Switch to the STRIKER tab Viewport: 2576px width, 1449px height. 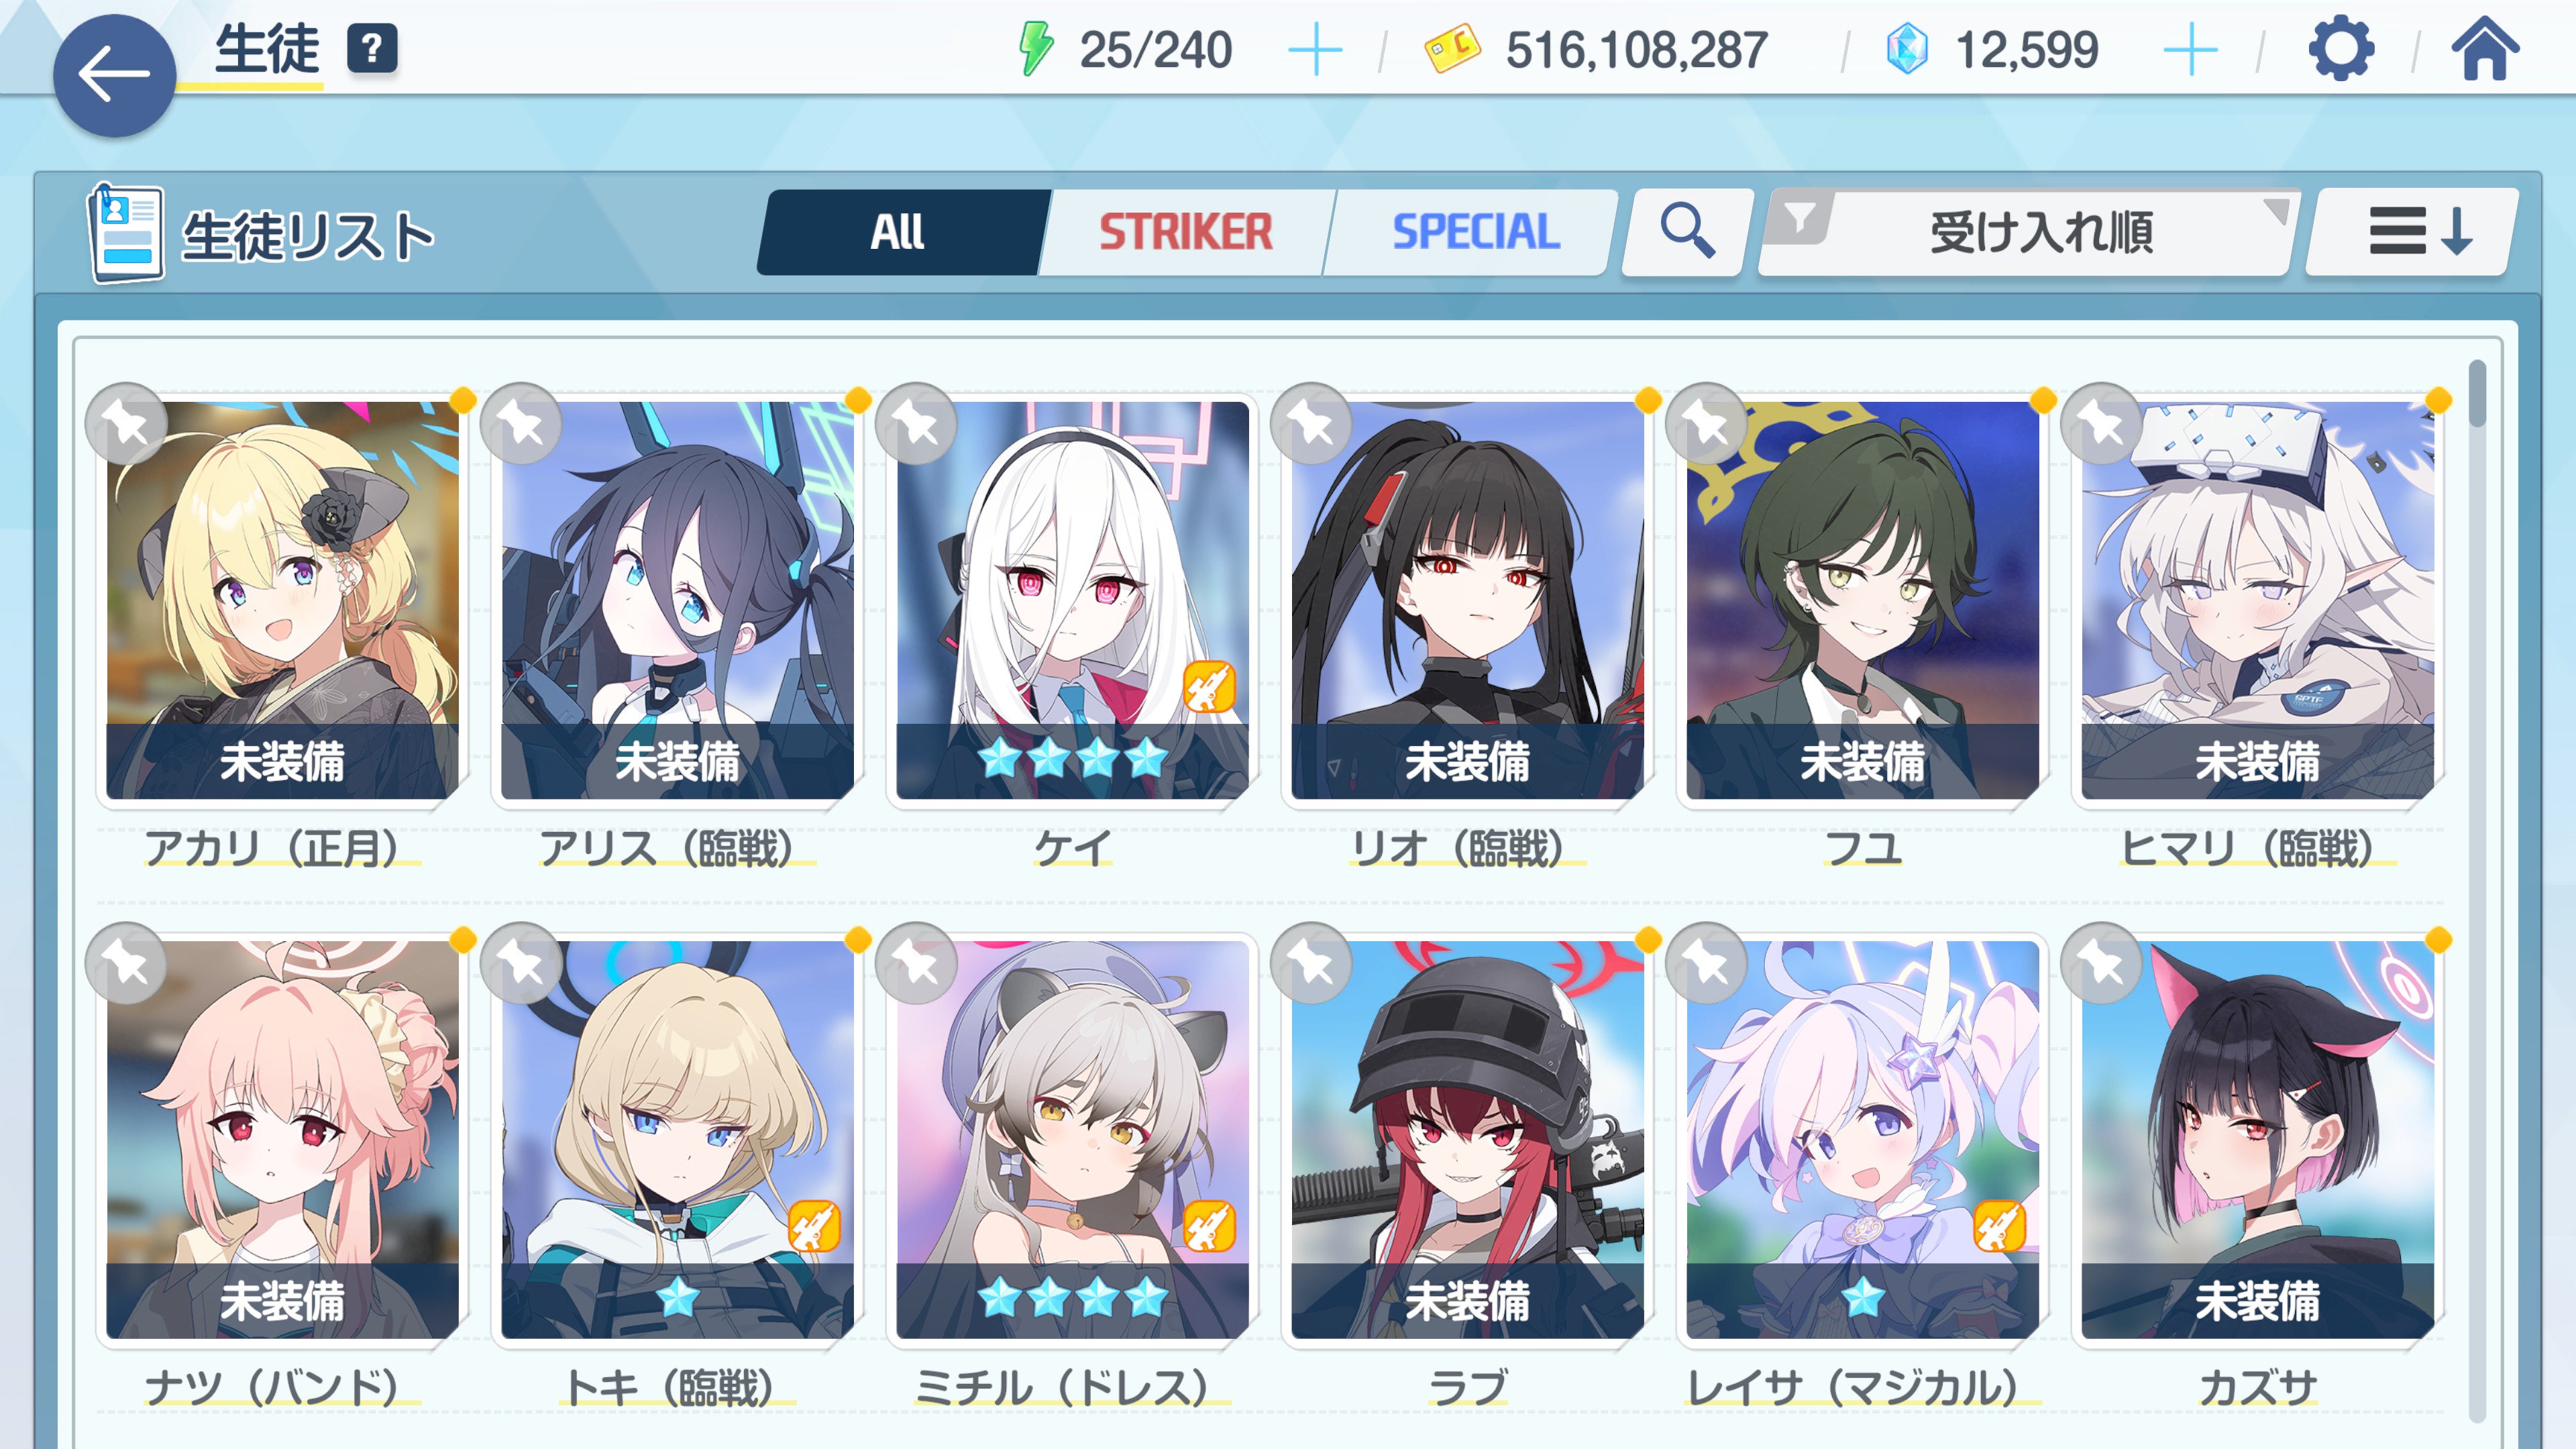point(1186,232)
